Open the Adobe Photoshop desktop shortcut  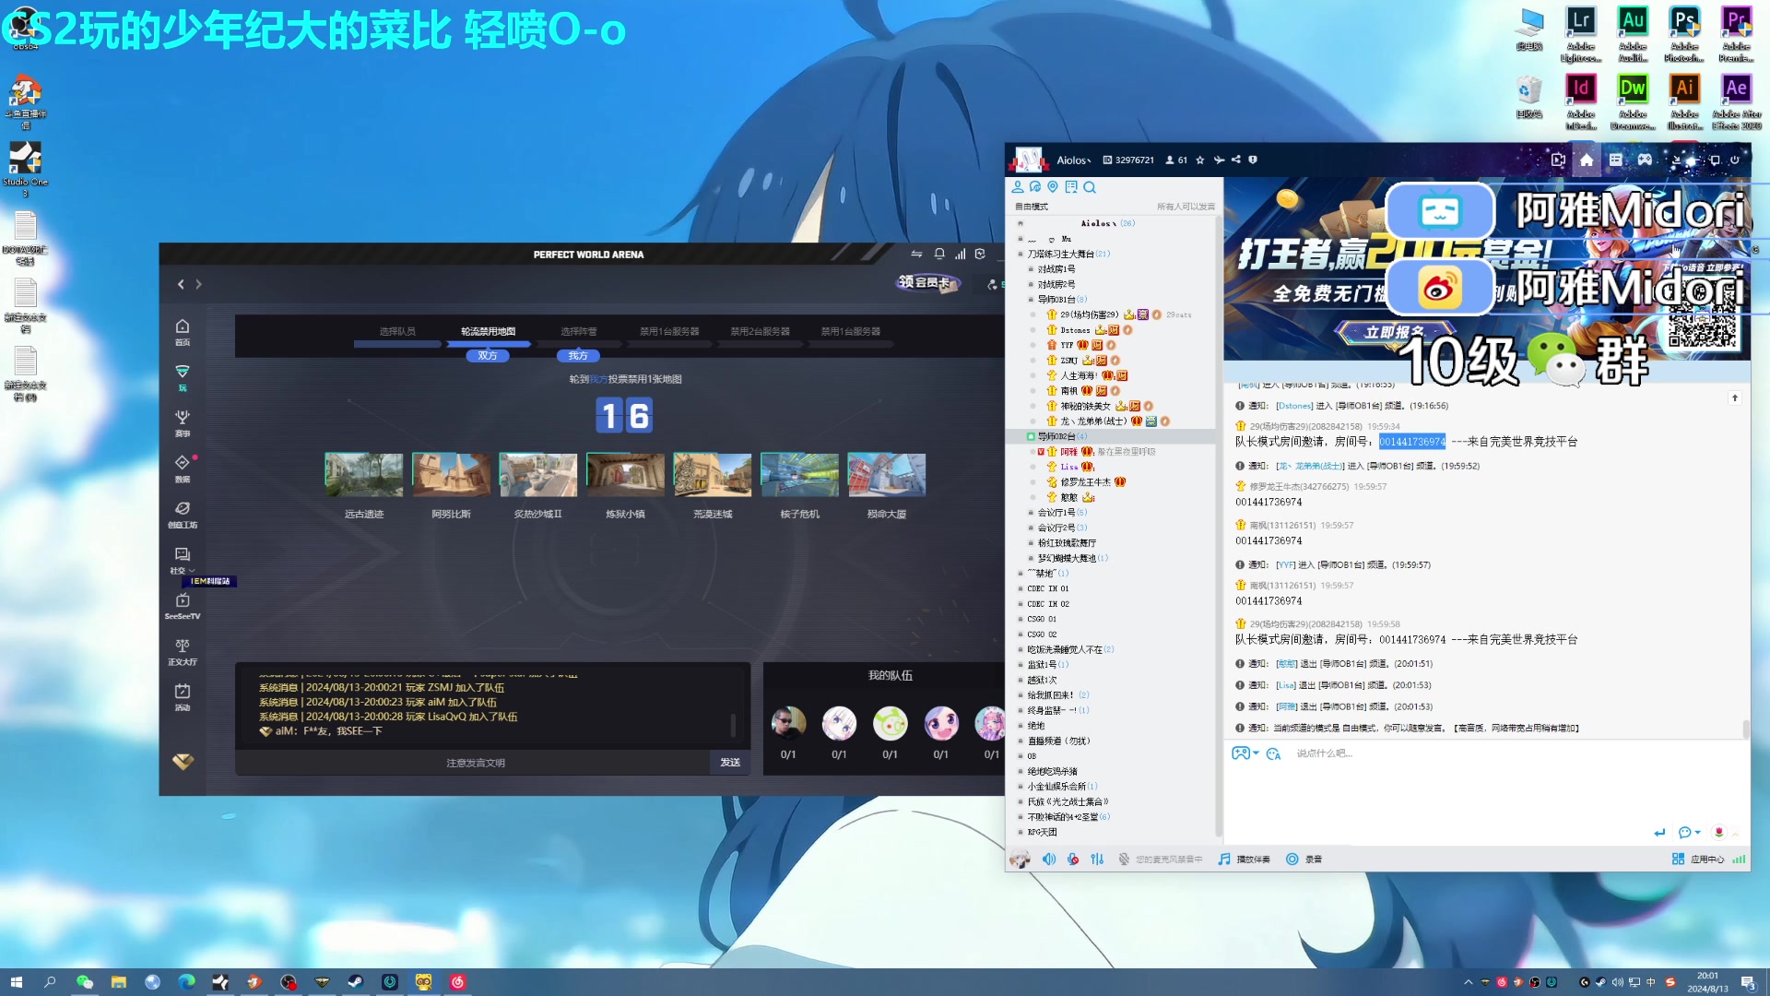coord(1684,35)
